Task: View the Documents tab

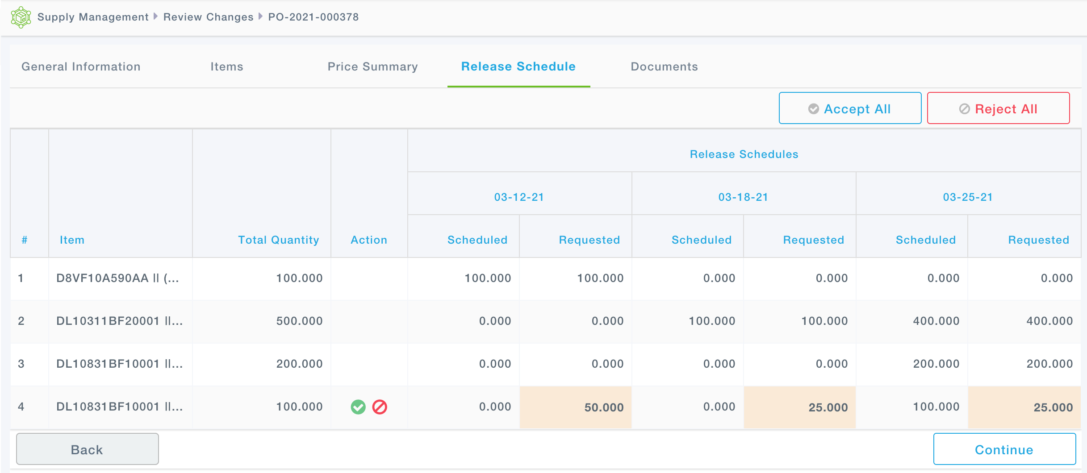Action: click(x=664, y=66)
